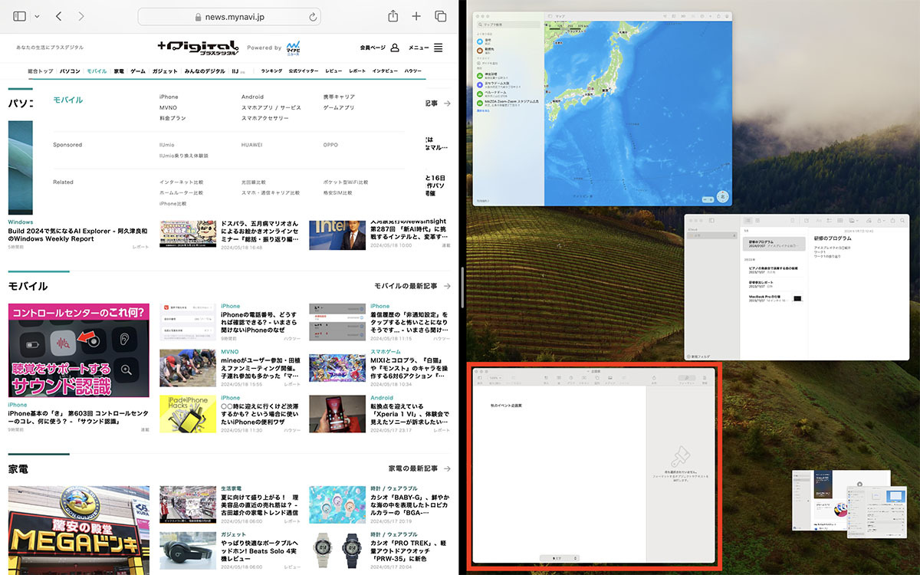Toggle the Safari sidebar button
This screenshot has width=920, height=575.
point(20,16)
